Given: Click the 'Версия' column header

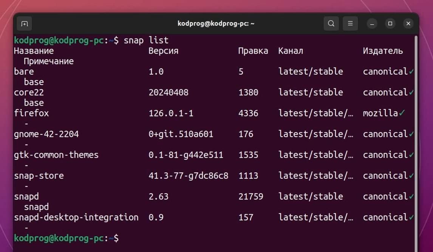Looking at the screenshot, I should click(x=164, y=51).
